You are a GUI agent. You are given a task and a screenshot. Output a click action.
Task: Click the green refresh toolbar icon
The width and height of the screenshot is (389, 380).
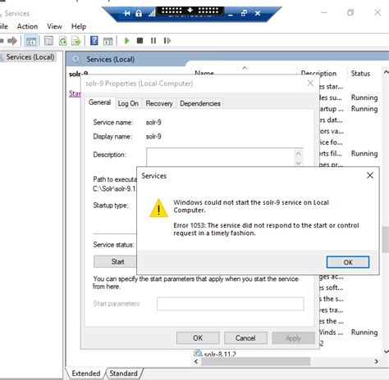coord(62,41)
